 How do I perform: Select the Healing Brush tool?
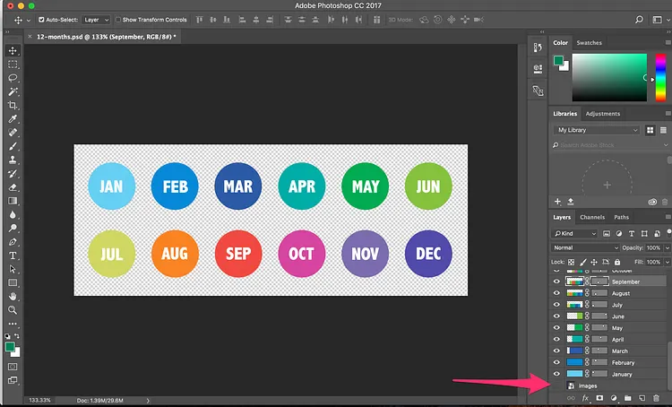13,133
